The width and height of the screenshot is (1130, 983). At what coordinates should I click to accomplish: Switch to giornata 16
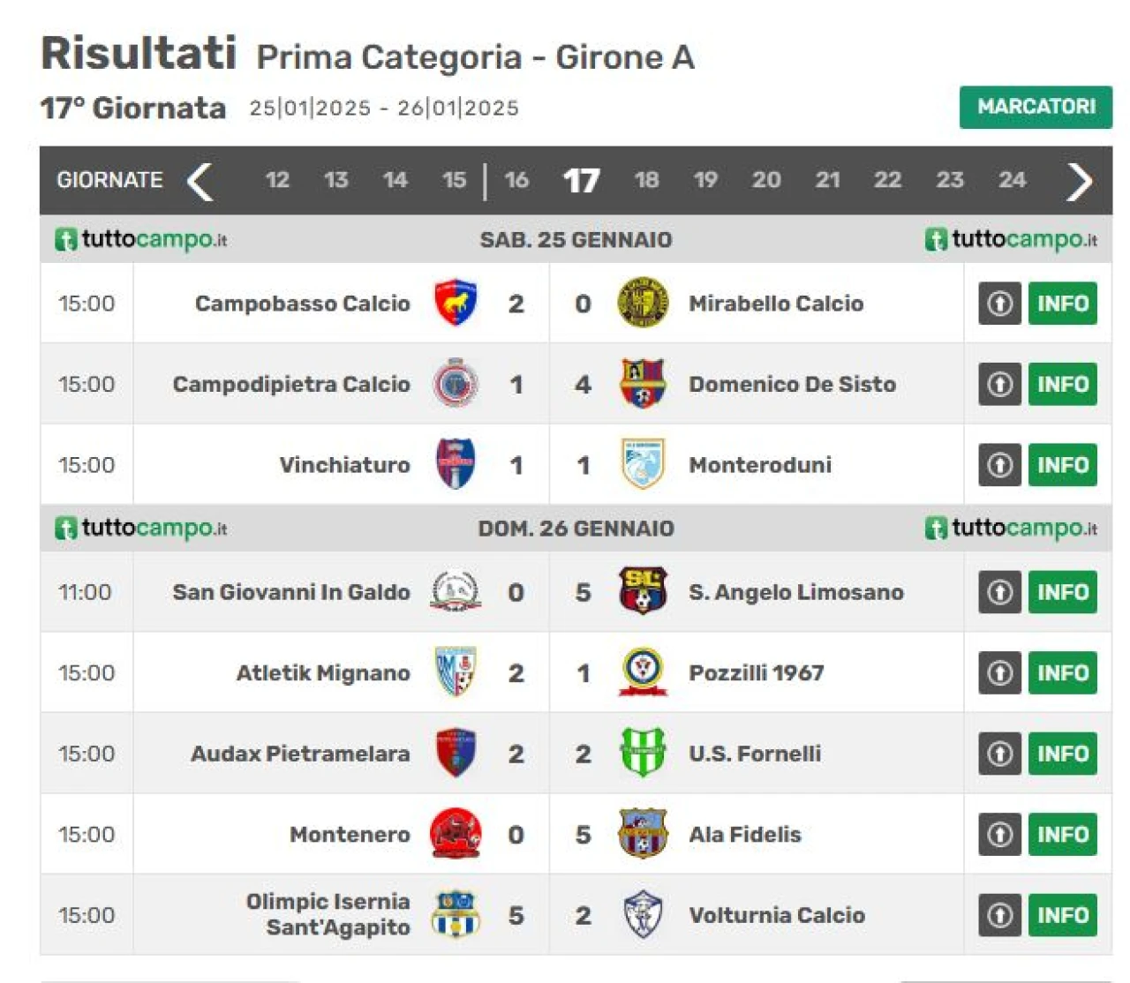point(516,180)
